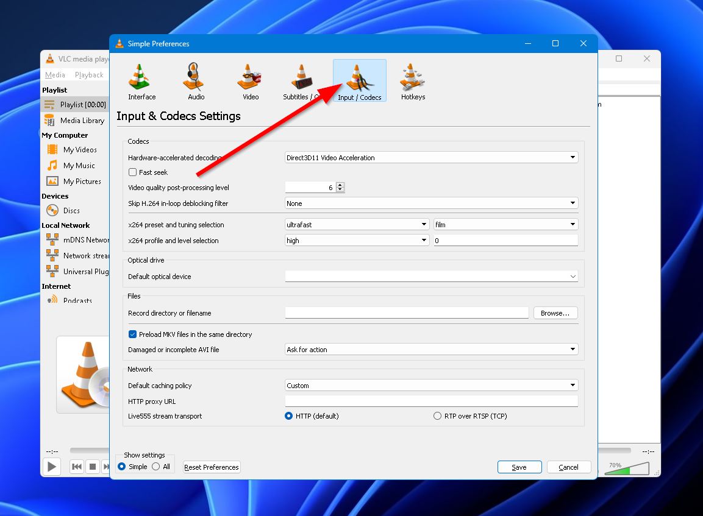
Task: Increase post-processing level with up arrow
Action: tap(340, 185)
